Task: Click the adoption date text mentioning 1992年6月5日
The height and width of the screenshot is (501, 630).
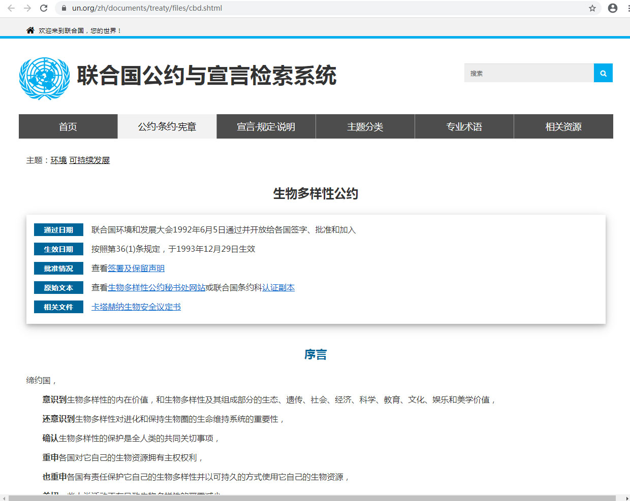Action: coord(224,230)
